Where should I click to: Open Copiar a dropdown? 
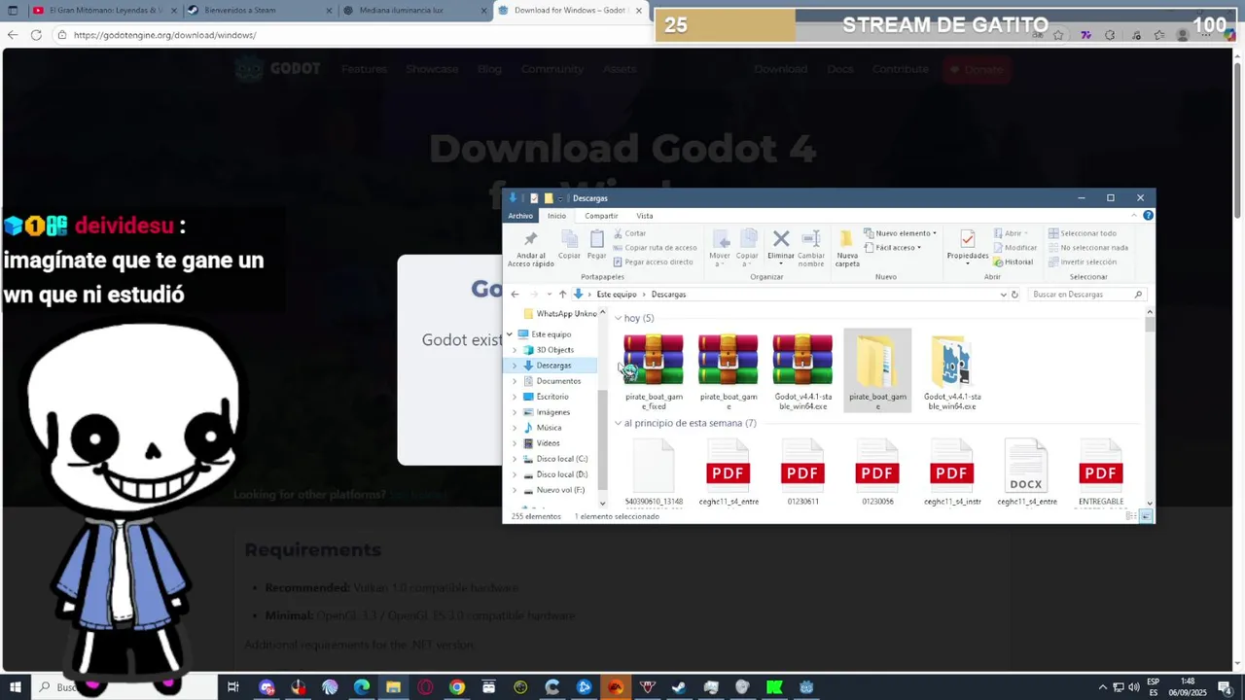coord(747,248)
